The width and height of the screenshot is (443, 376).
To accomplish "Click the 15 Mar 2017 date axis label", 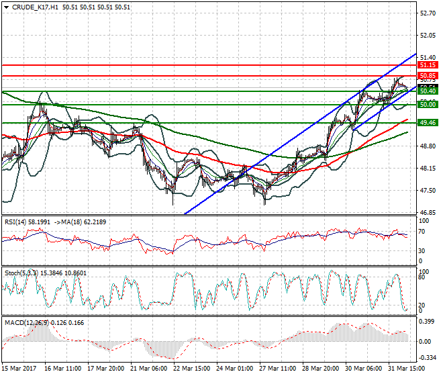I will click(x=19, y=369).
